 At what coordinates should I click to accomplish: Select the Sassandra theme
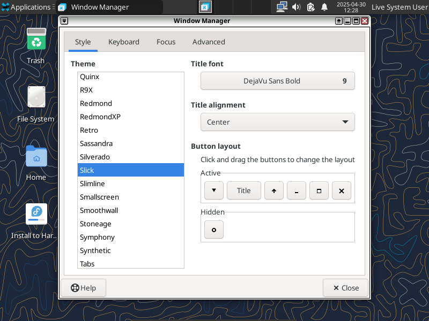pos(131,143)
